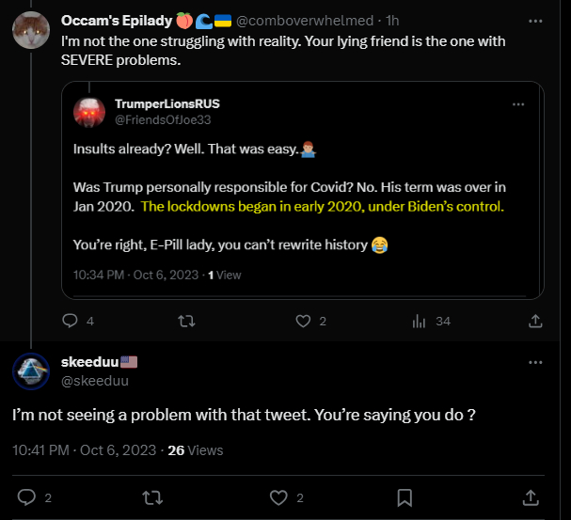Viewport: 571px width, 520px height.
Task: Reply to Occam's Epilady's tweet
Action: [70, 321]
